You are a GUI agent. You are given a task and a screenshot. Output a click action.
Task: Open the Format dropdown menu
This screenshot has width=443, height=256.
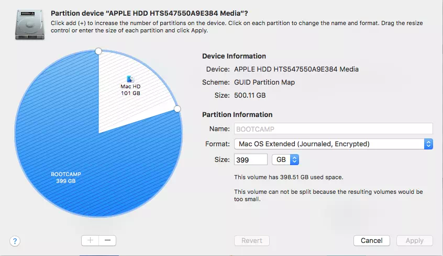(x=334, y=144)
